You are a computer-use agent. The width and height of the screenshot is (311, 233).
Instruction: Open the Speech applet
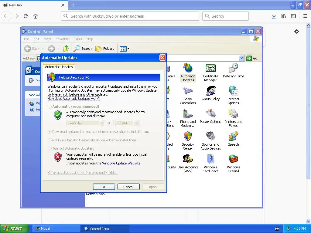point(233,139)
